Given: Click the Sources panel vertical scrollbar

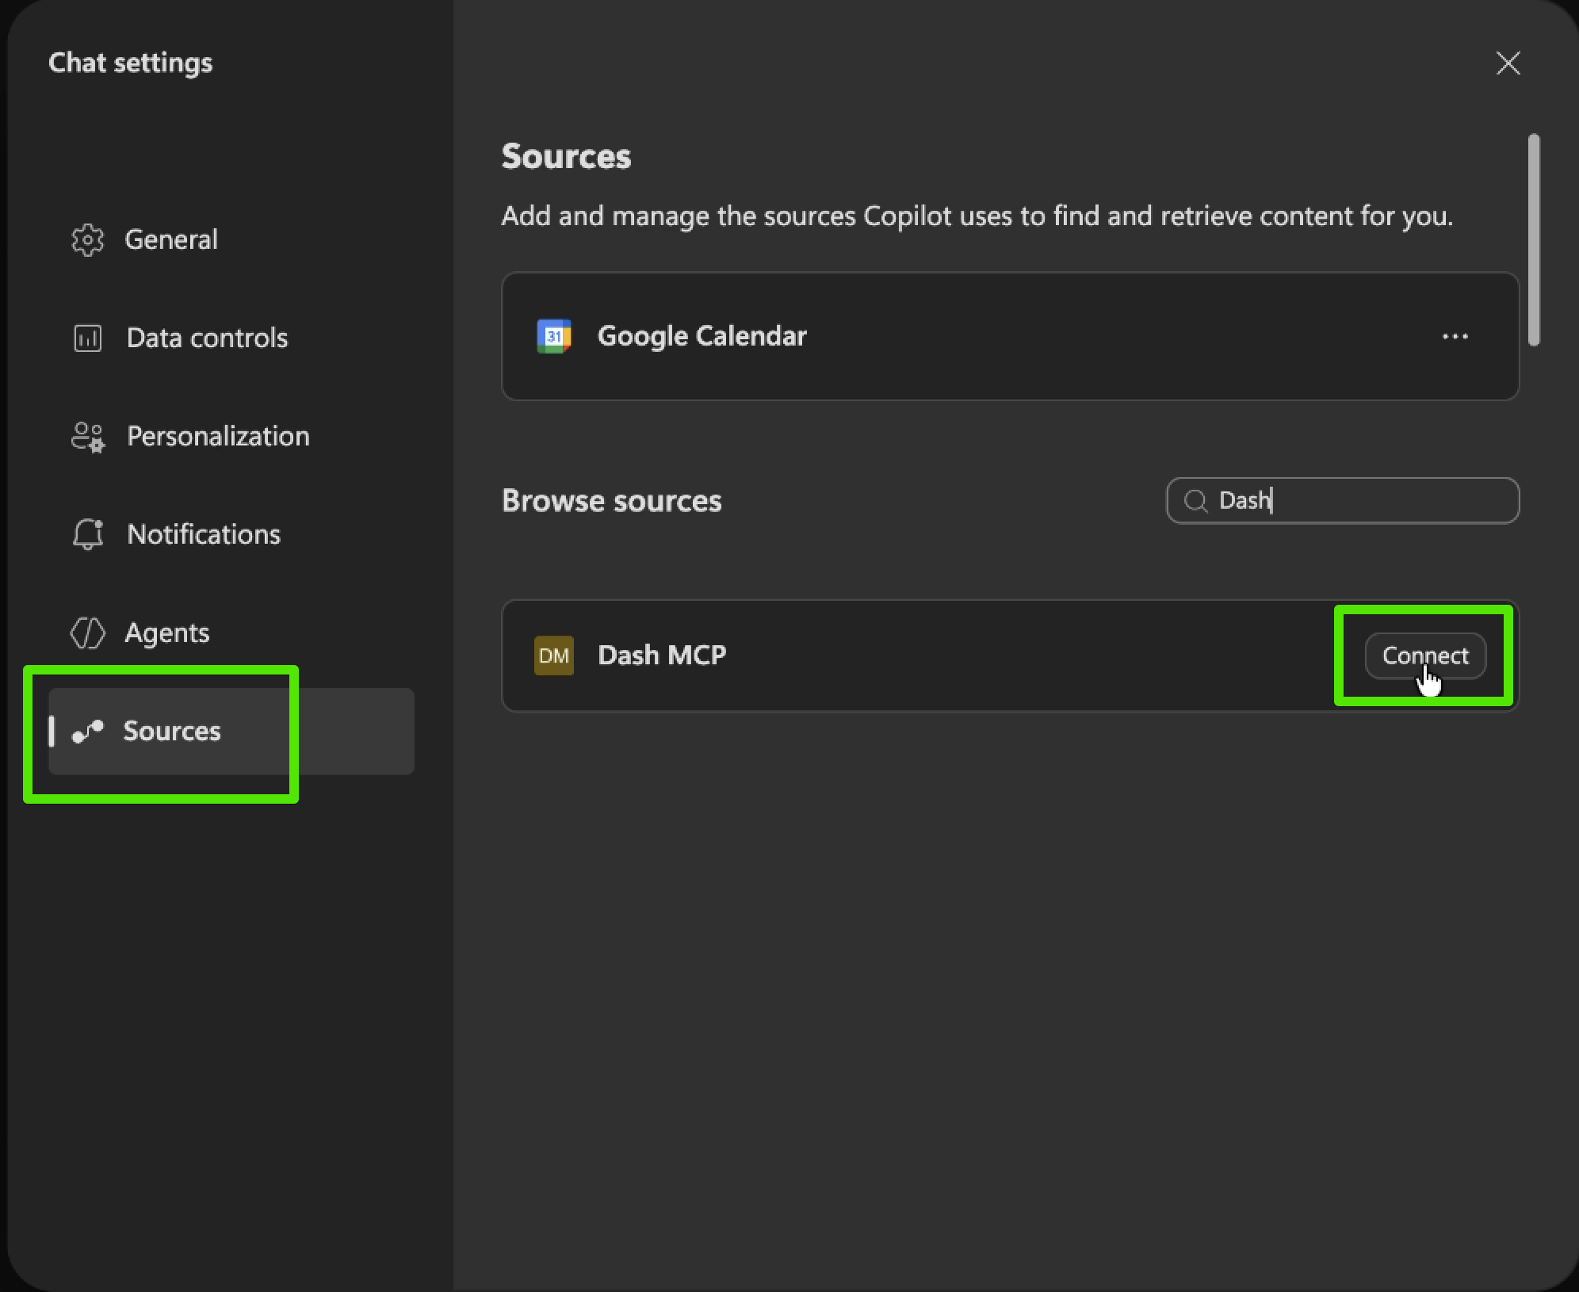Looking at the screenshot, I should point(1534,239).
